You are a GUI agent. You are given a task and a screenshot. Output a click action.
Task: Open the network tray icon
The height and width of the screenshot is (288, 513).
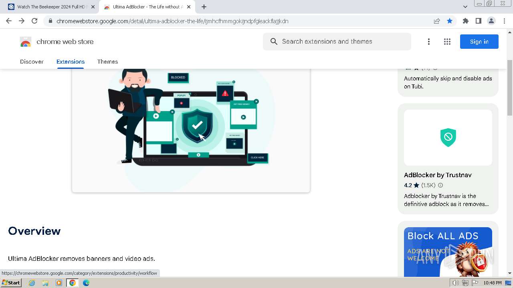click(x=465, y=283)
